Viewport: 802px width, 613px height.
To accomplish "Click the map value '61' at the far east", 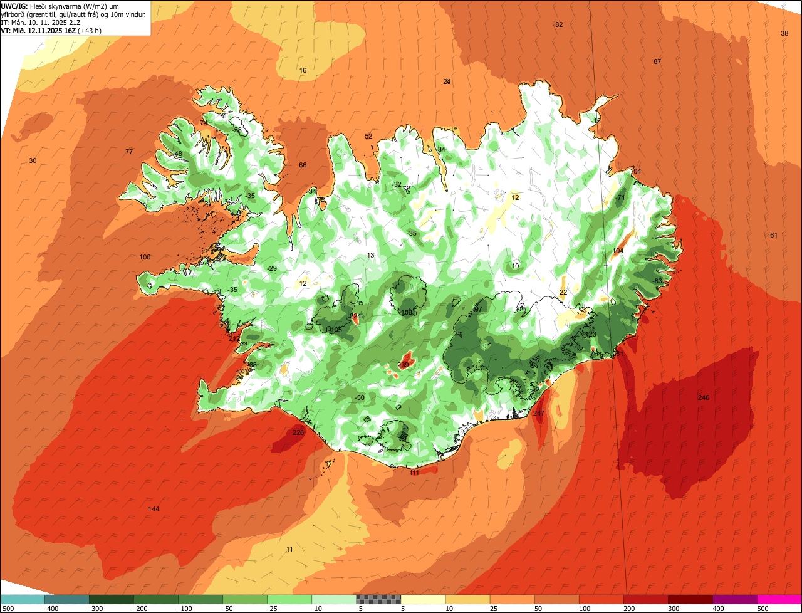I will click(x=773, y=235).
